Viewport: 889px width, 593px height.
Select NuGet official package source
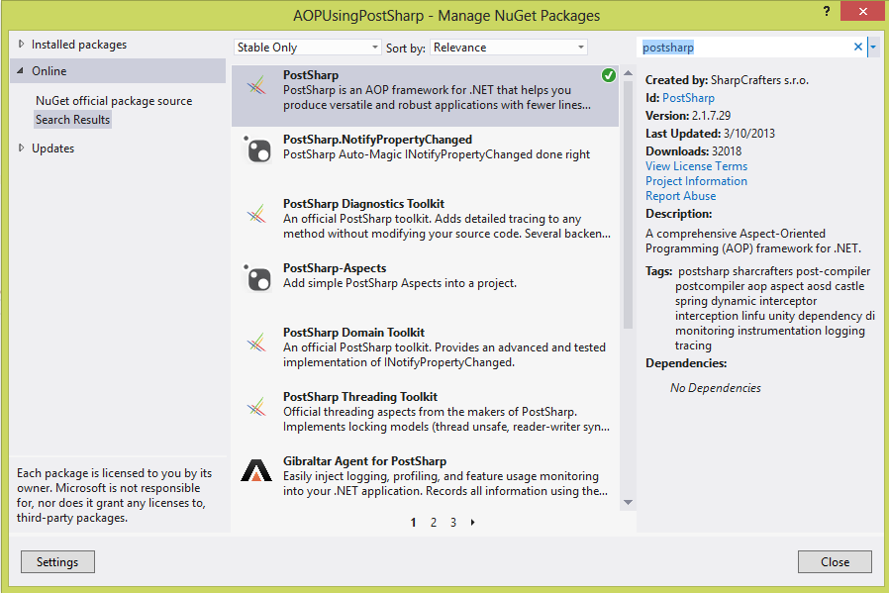(114, 101)
